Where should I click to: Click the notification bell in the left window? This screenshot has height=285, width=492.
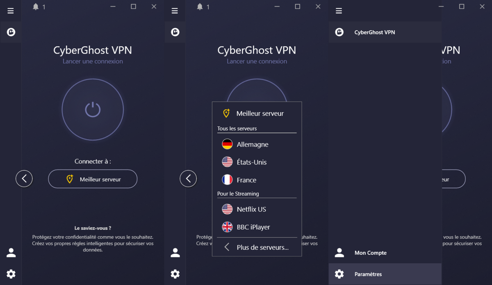tap(36, 7)
